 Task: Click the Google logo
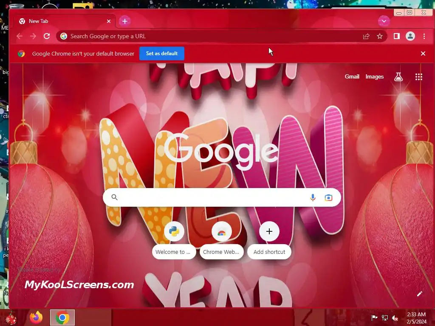click(222, 151)
